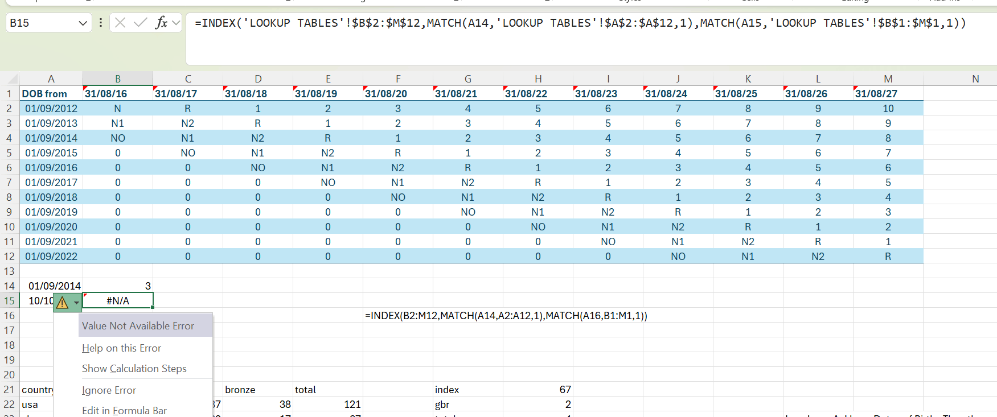997x417 pixels.
Task: Click the cell with value 121
Action: (328, 404)
